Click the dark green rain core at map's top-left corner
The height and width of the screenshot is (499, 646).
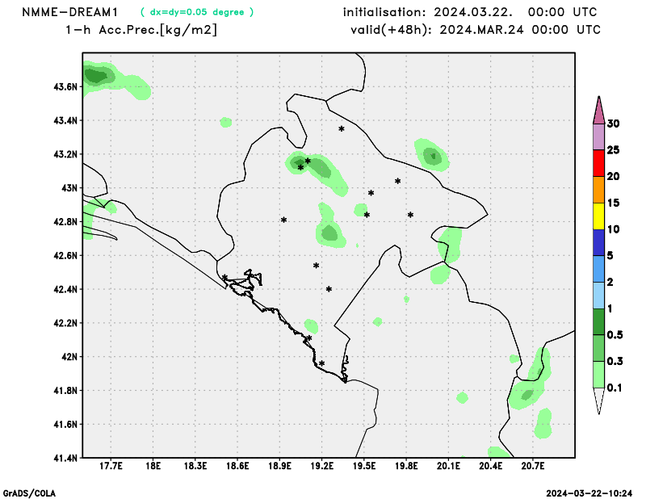pos(96,76)
